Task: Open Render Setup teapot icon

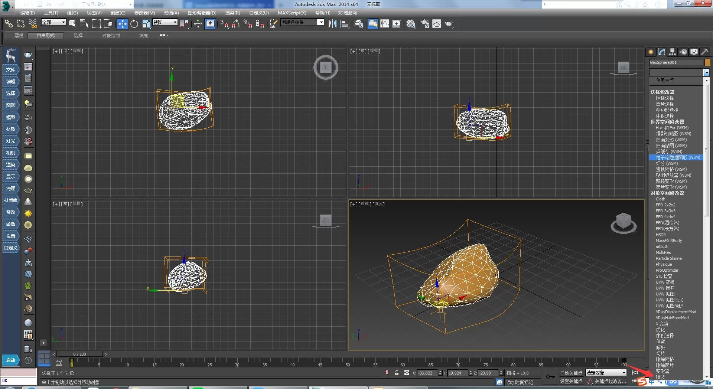Action: [x=425, y=23]
